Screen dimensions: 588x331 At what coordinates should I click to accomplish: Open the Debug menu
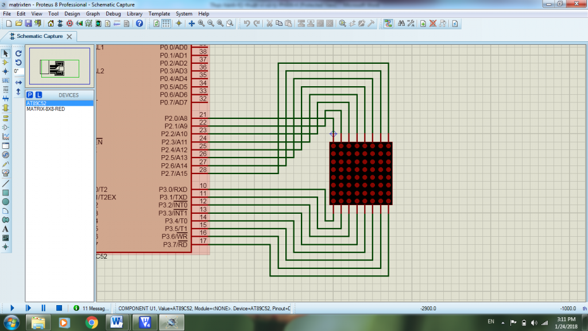pyautogui.click(x=113, y=13)
